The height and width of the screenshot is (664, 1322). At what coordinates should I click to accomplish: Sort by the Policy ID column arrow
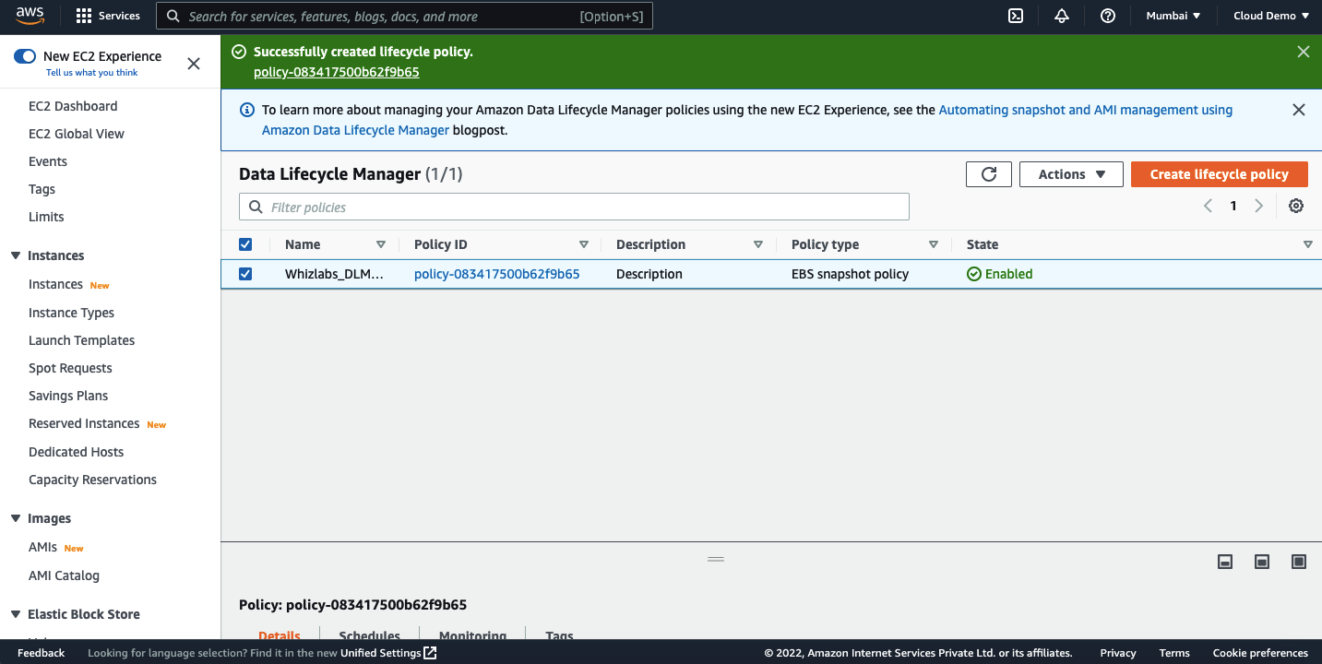pyautogui.click(x=584, y=244)
